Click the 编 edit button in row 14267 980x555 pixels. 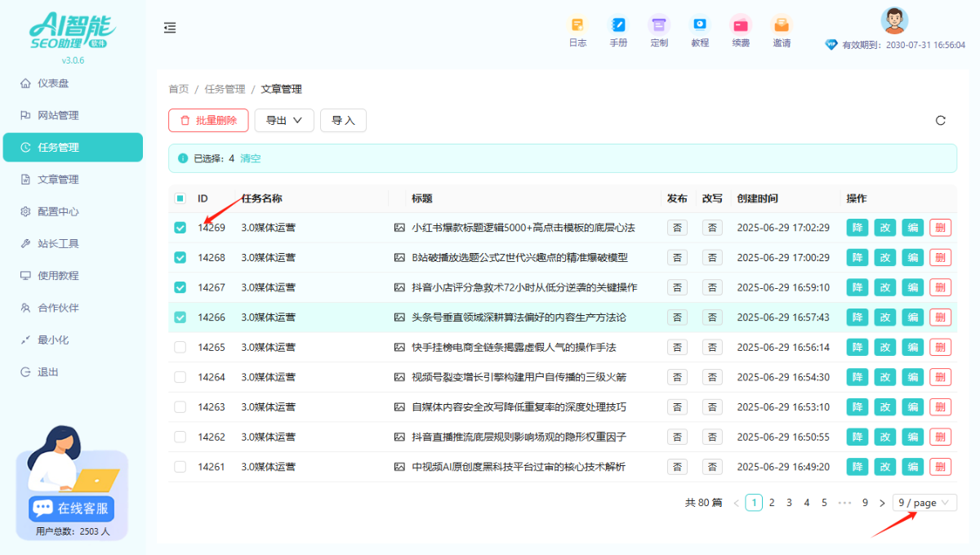[912, 287]
